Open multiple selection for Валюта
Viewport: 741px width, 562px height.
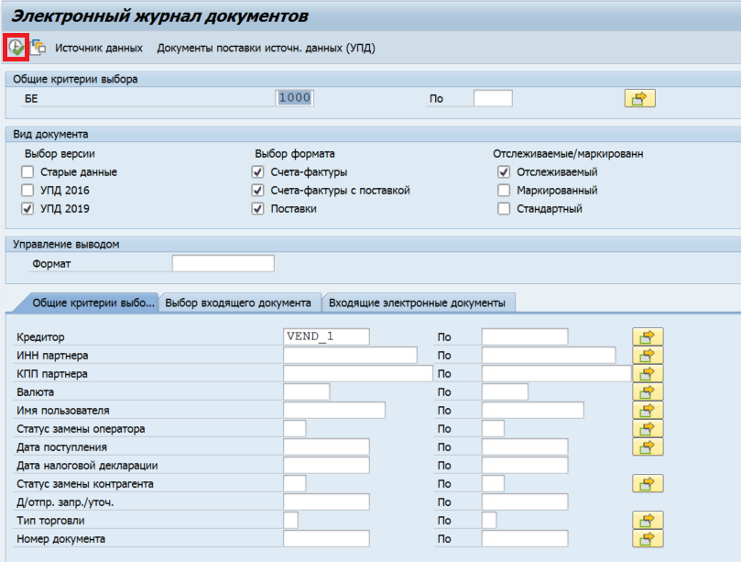[x=648, y=391]
